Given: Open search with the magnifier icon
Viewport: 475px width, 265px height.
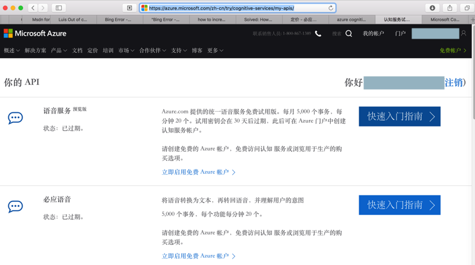Looking at the screenshot, I should (349, 33).
